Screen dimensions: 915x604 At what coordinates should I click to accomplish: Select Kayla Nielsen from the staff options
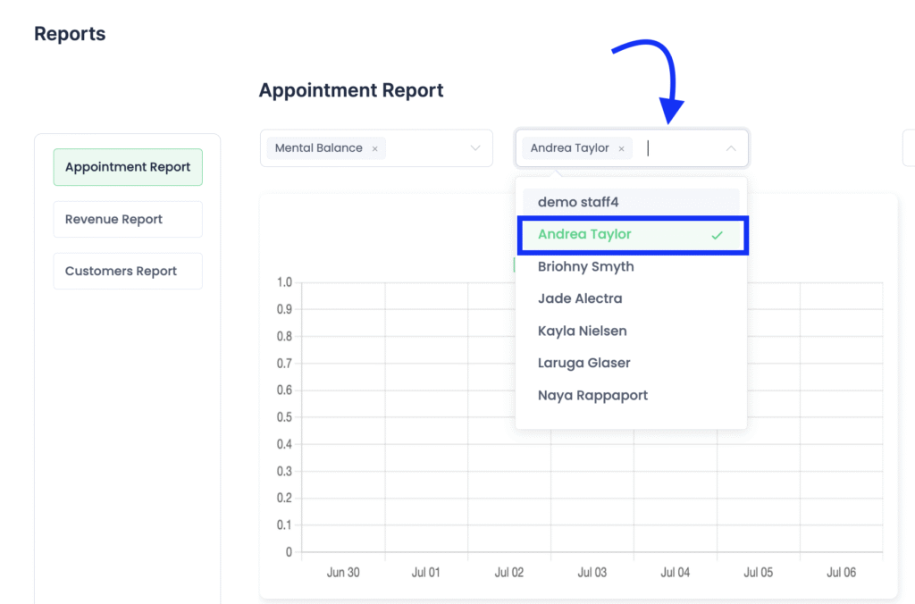(582, 331)
